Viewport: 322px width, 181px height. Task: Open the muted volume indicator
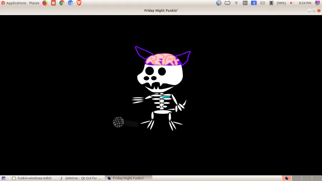[x=292, y=3]
